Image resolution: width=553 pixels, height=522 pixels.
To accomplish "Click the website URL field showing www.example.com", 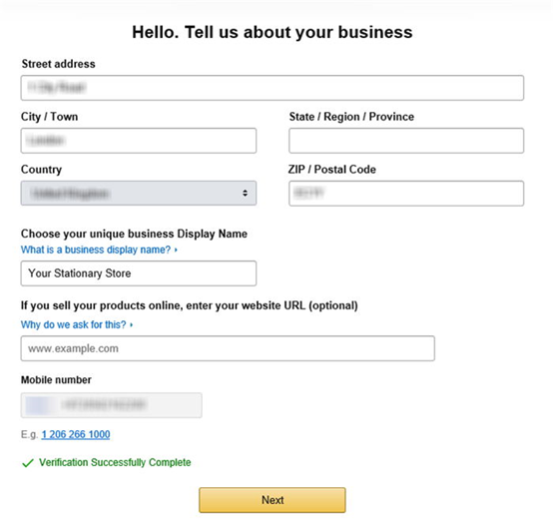I will click(228, 348).
